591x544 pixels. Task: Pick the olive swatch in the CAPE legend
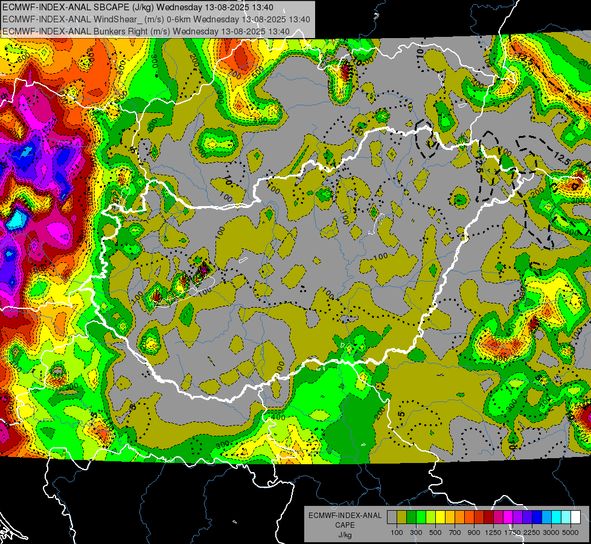click(x=402, y=517)
